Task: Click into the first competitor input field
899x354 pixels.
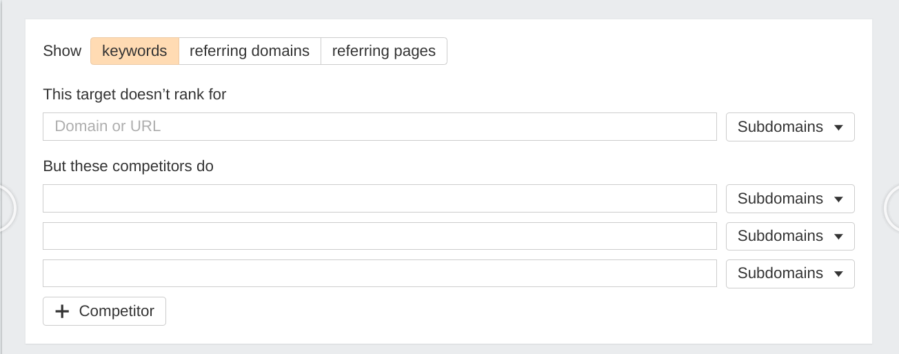Action: [380, 199]
